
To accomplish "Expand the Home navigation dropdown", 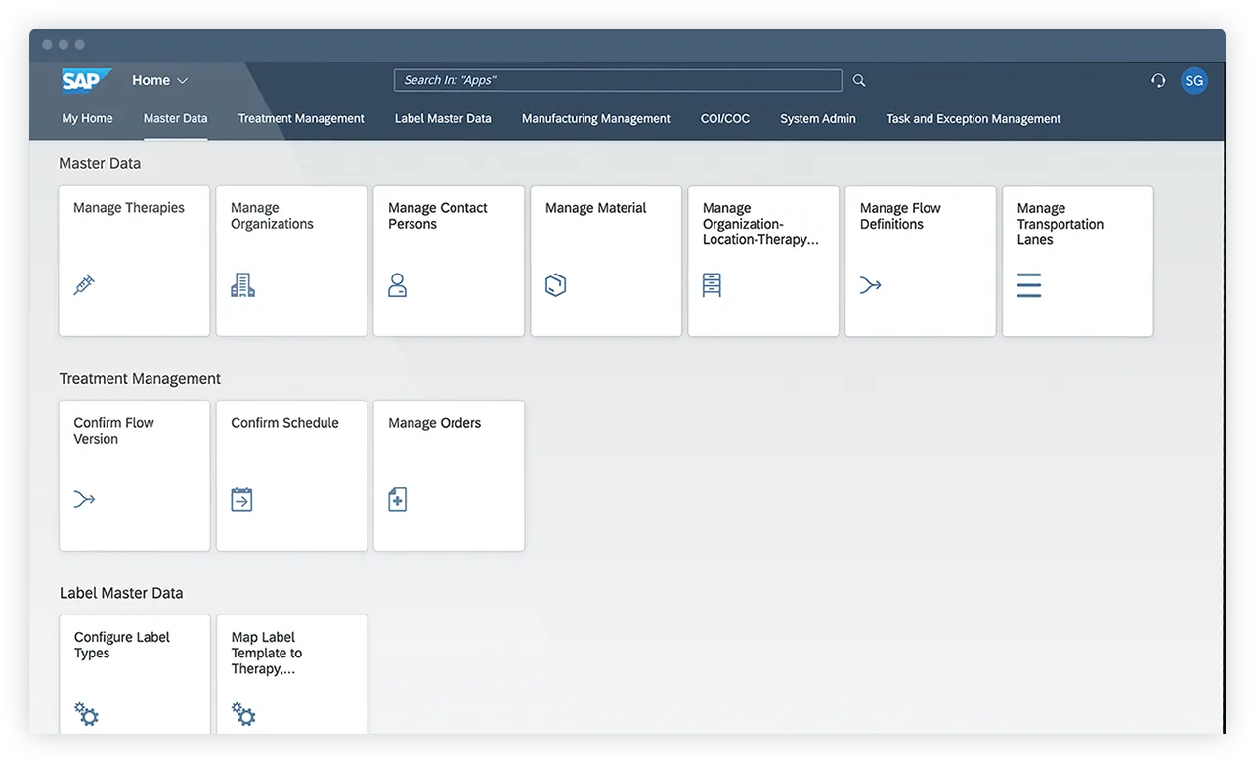I will [158, 80].
